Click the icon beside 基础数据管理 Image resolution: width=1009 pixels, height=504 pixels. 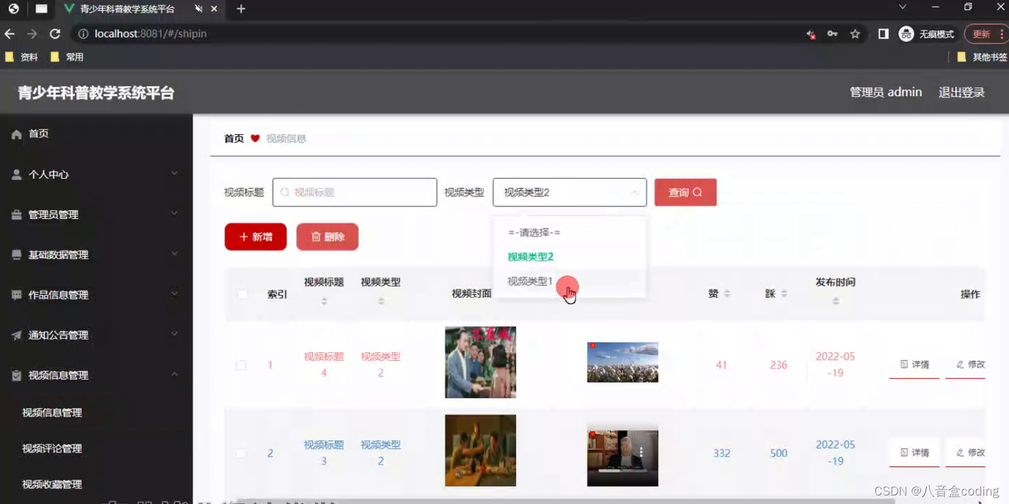pos(16,255)
